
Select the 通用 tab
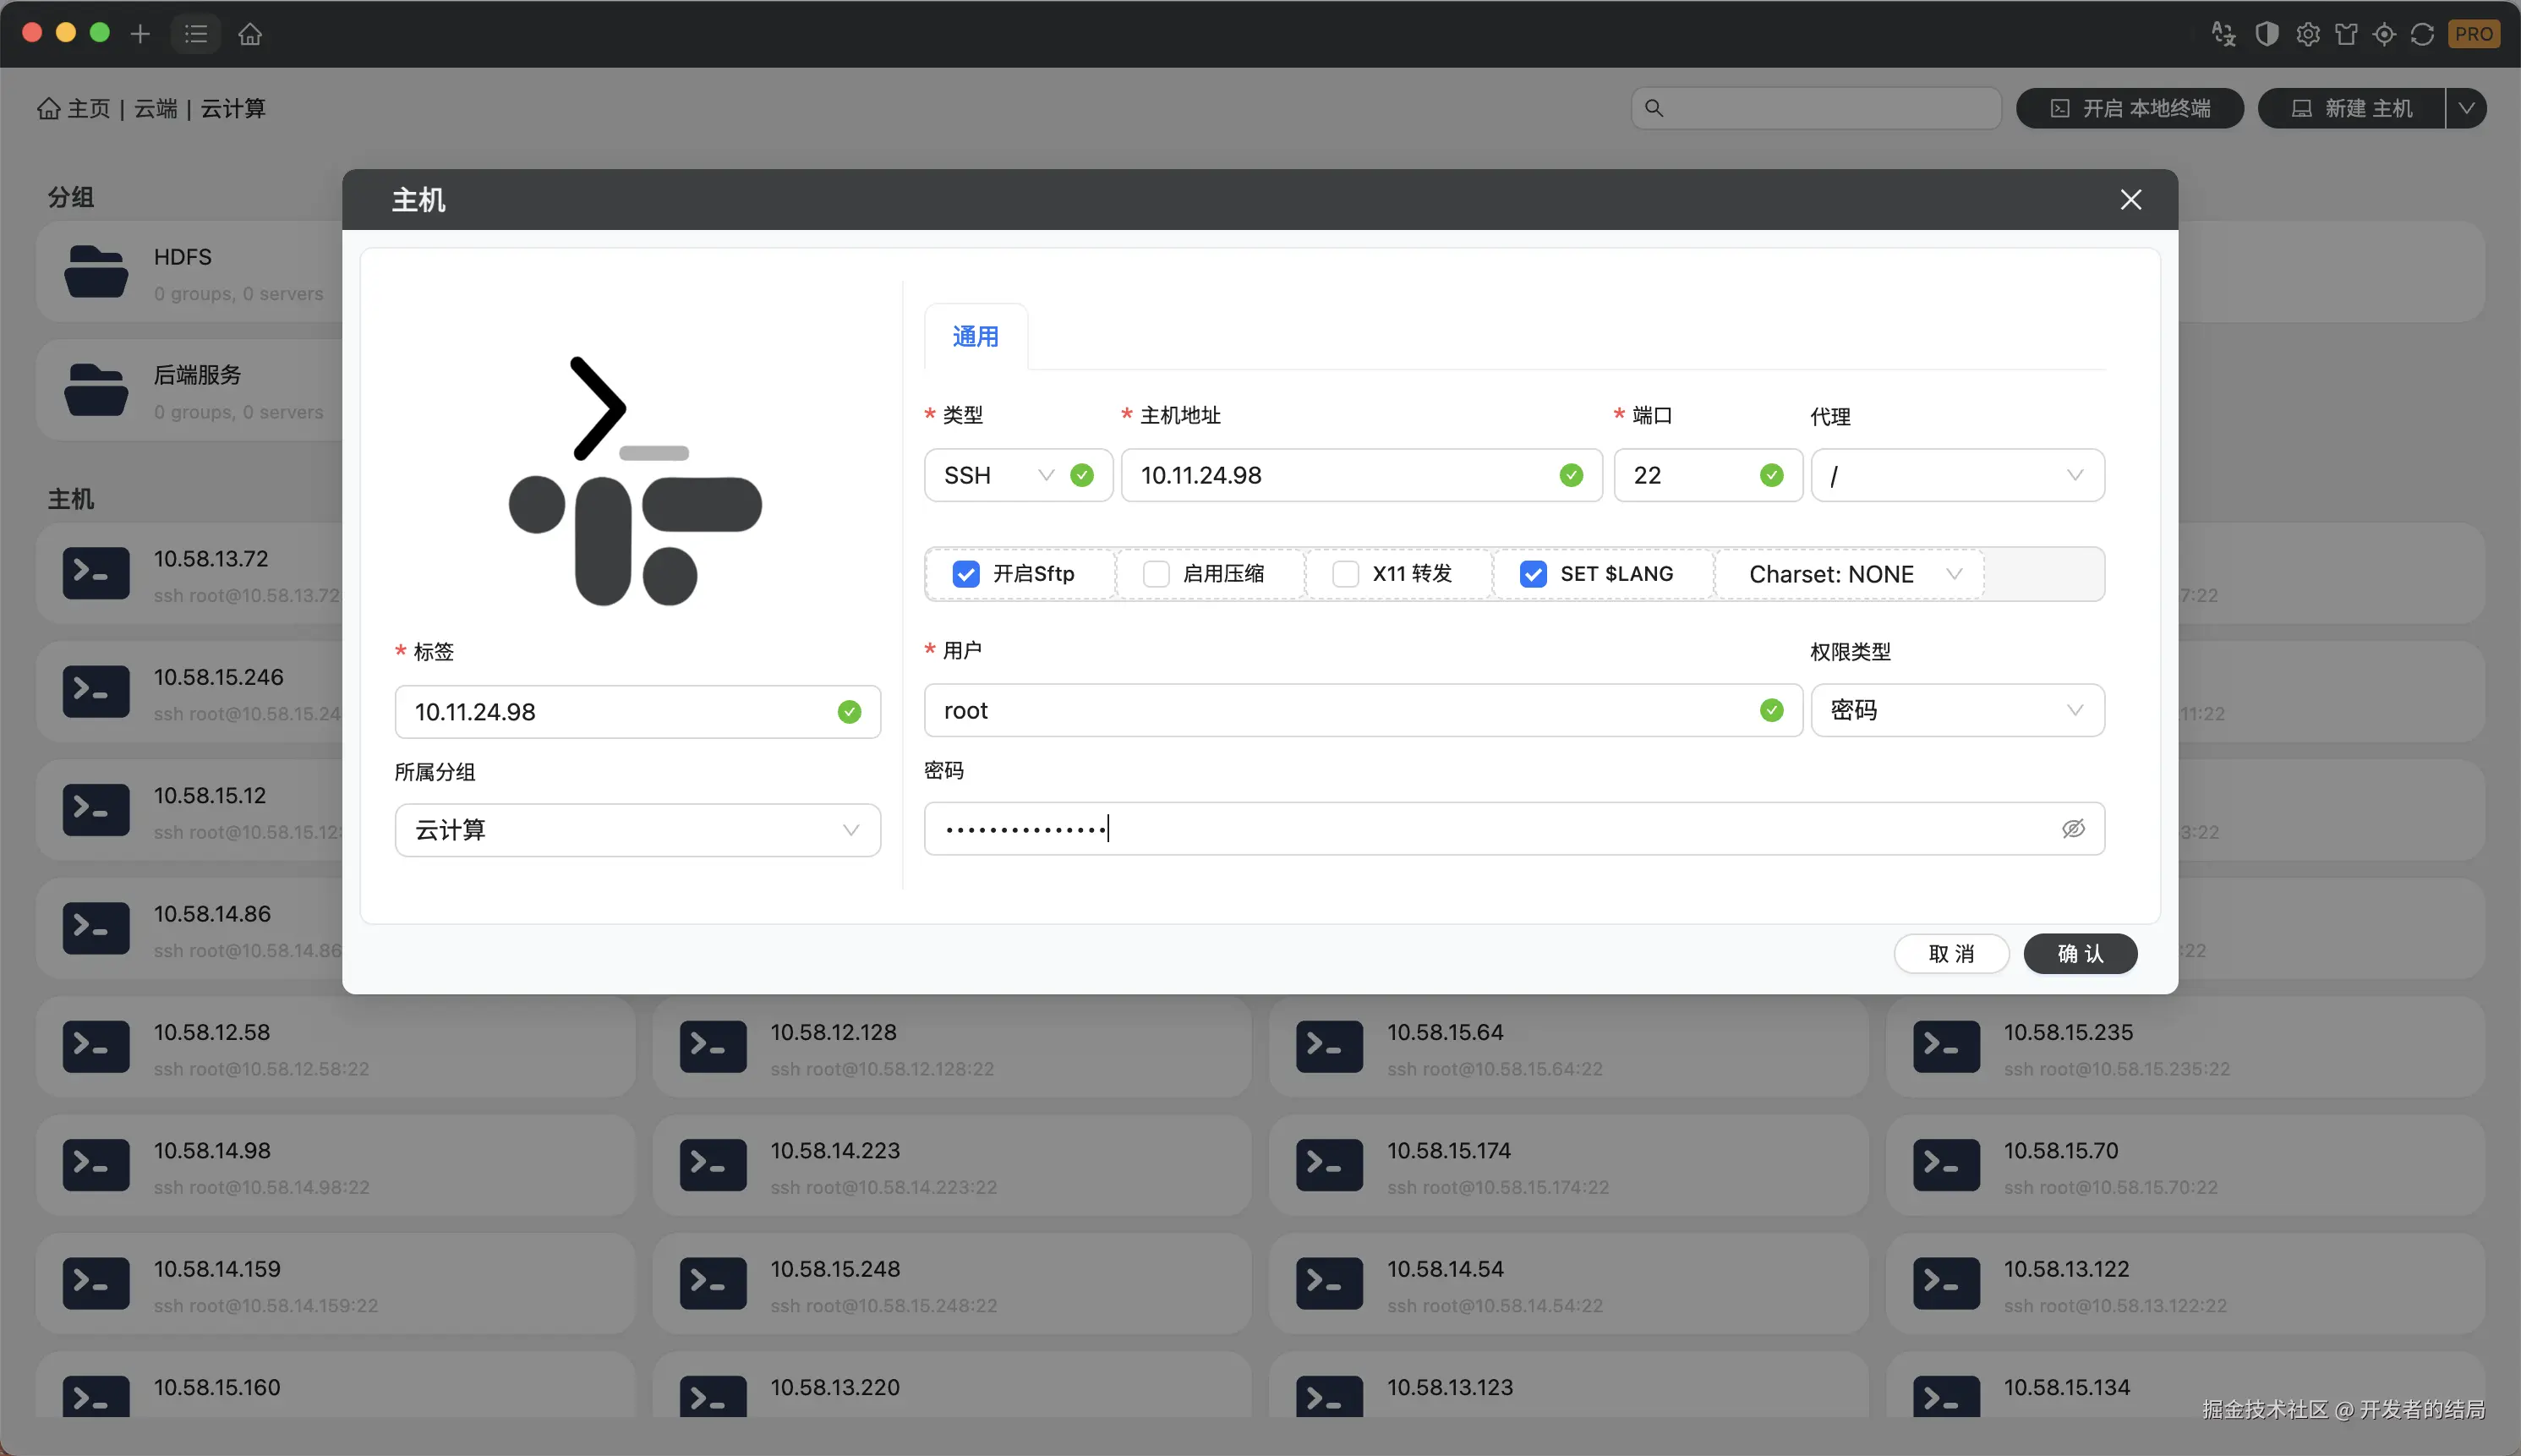[x=975, y=337]
